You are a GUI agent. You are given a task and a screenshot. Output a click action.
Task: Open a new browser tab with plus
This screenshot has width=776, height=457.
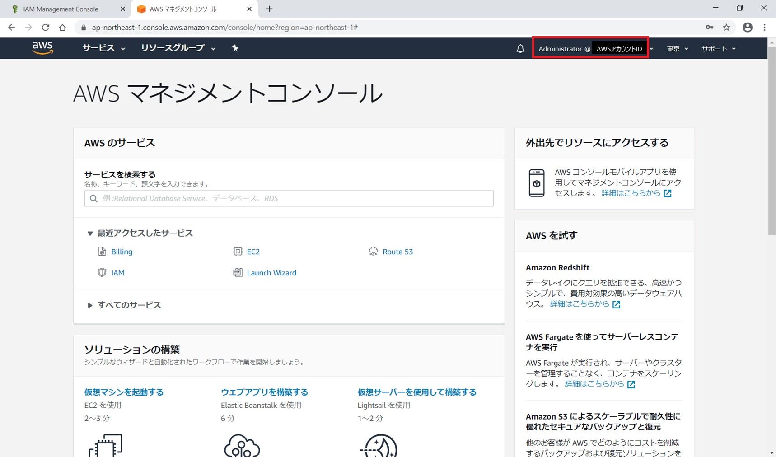point(270,9)
